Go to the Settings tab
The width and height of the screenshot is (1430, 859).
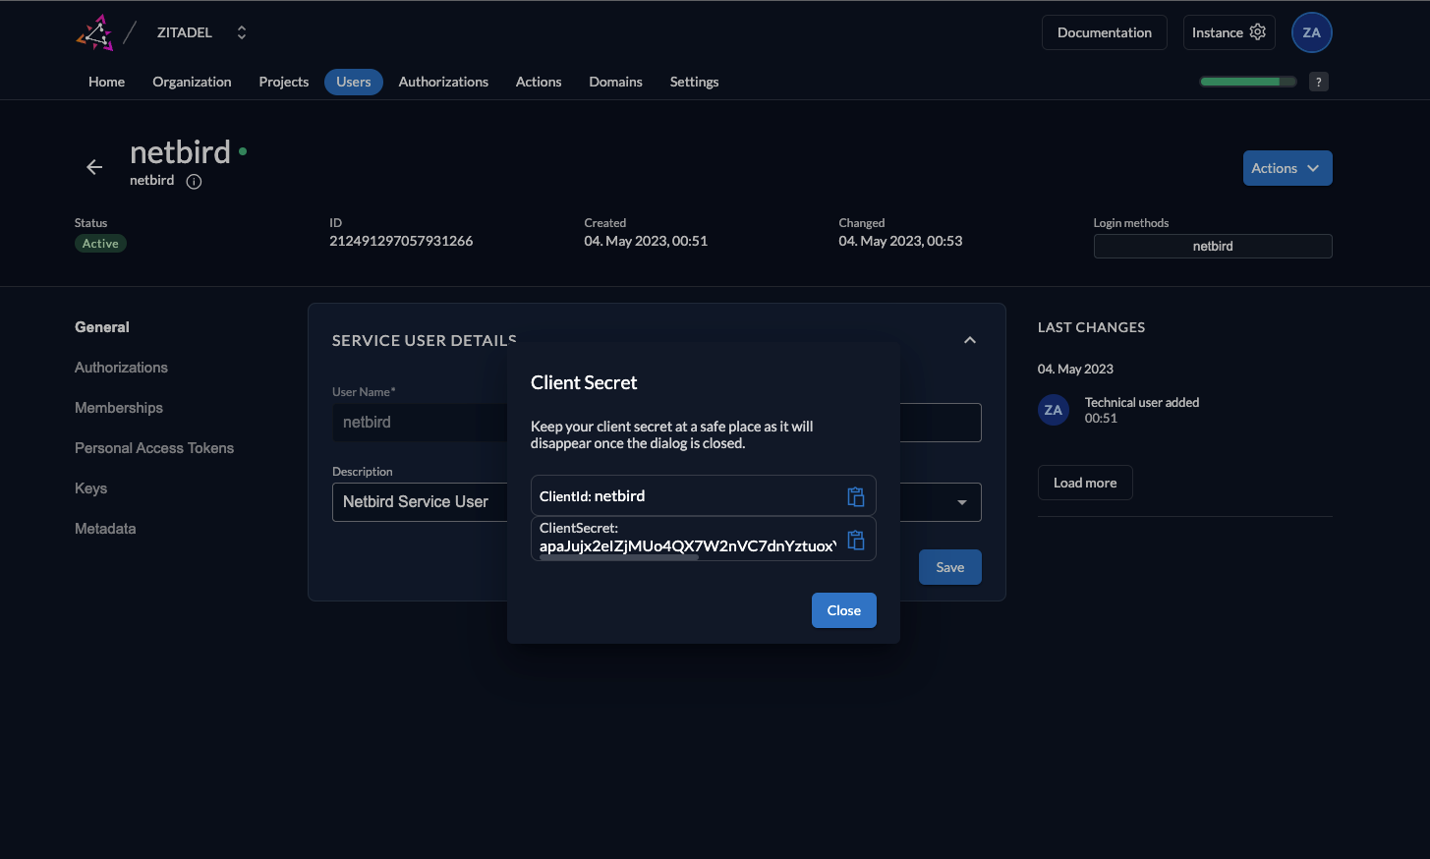pos(694,82)
